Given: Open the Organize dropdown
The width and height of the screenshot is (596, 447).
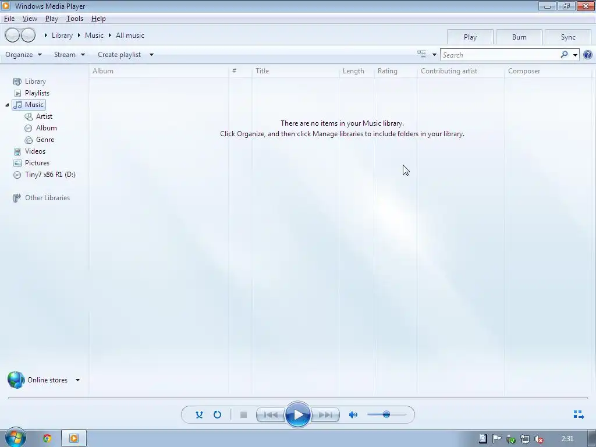Looking at the screenshot, I should click(23, 55).
